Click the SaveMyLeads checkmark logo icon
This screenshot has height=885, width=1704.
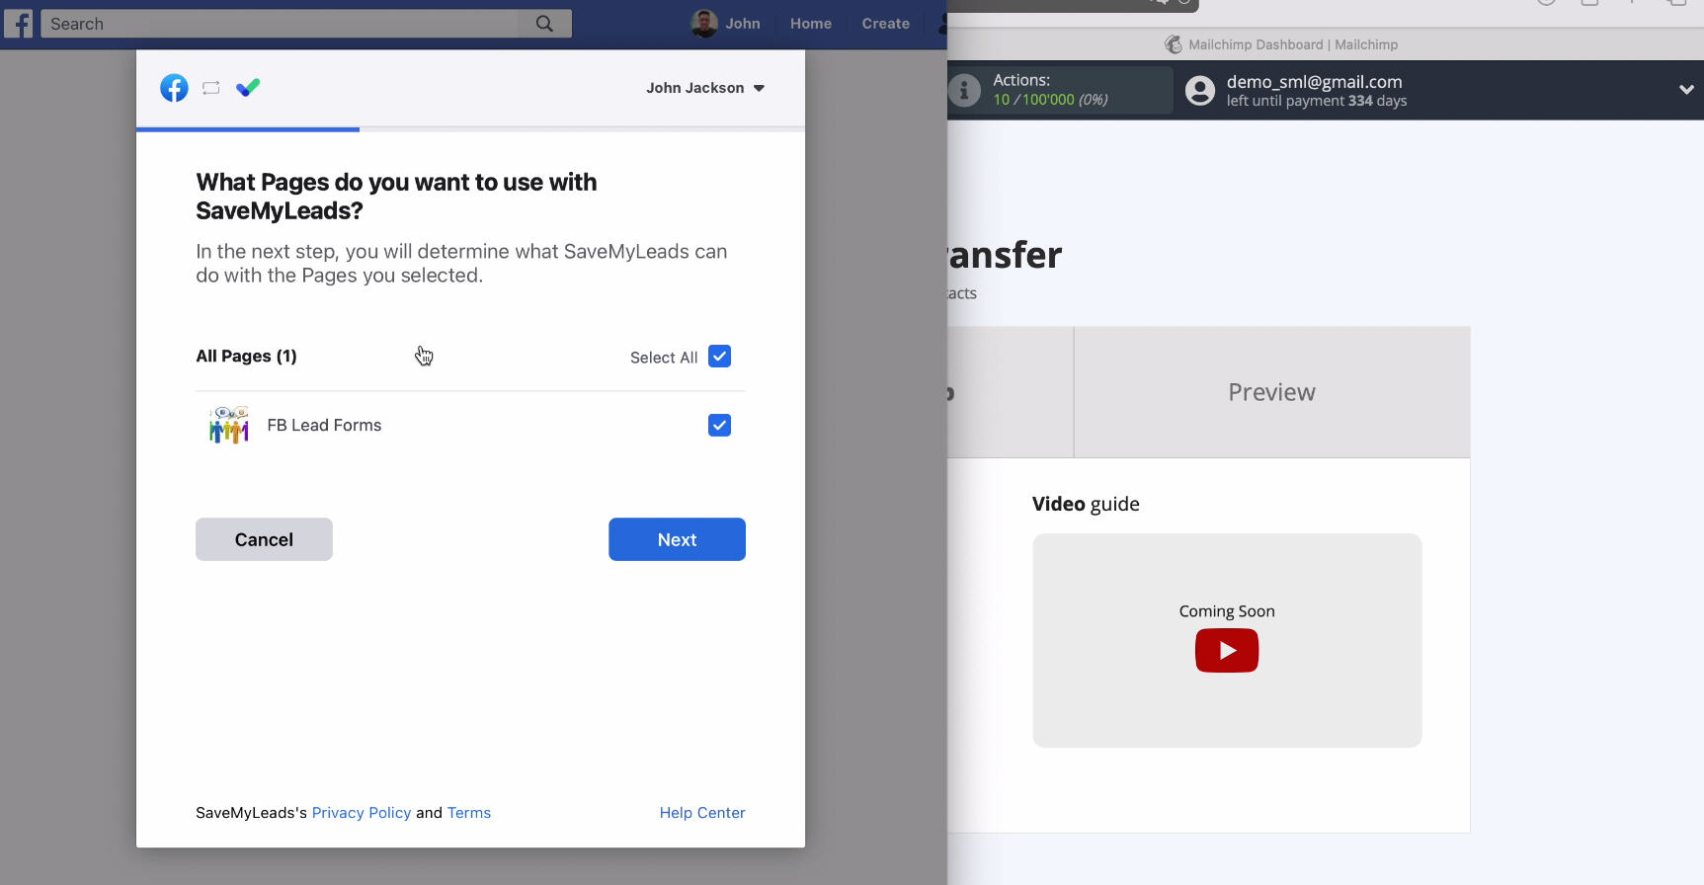coord(248,88)
